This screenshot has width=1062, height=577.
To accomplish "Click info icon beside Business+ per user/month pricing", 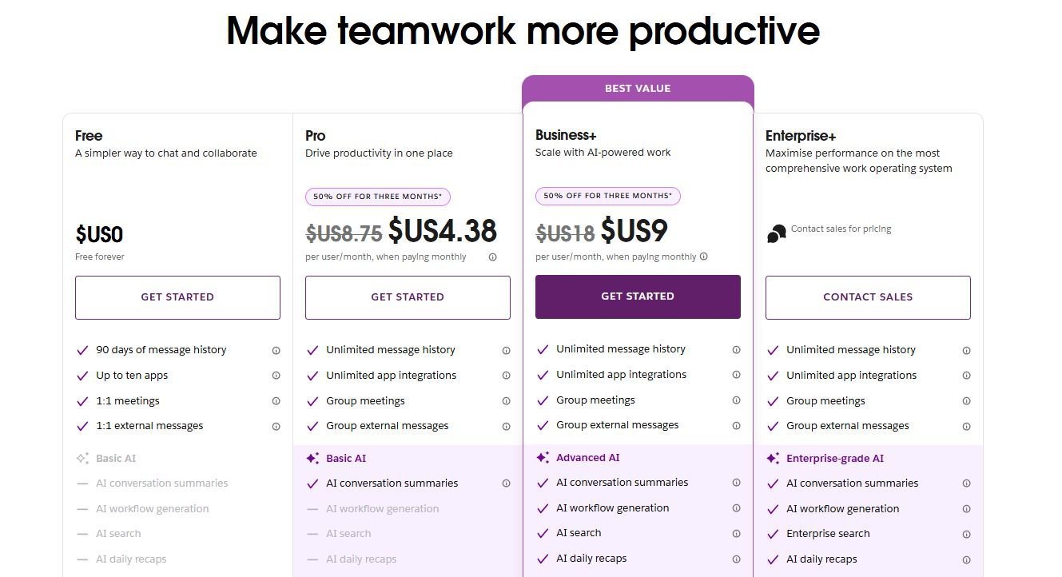I will point(704,257).
